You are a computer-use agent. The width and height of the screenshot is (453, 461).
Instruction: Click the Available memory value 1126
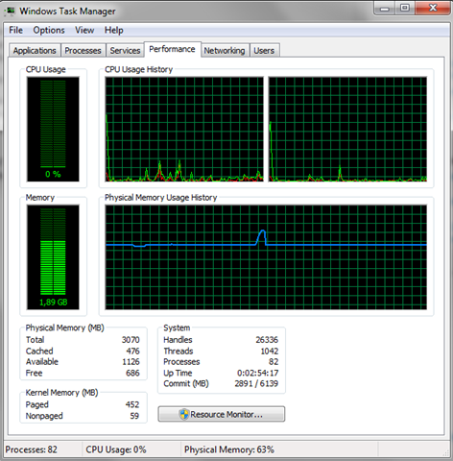pos(131,362)
